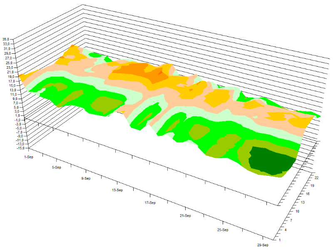Click the 17-Sep date axis label
Viewport: 333px width, 250px height.
[x=150, y=202]
